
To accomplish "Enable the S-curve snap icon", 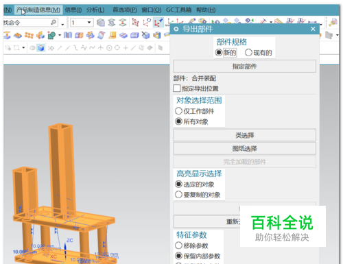I will coord(75,48).
